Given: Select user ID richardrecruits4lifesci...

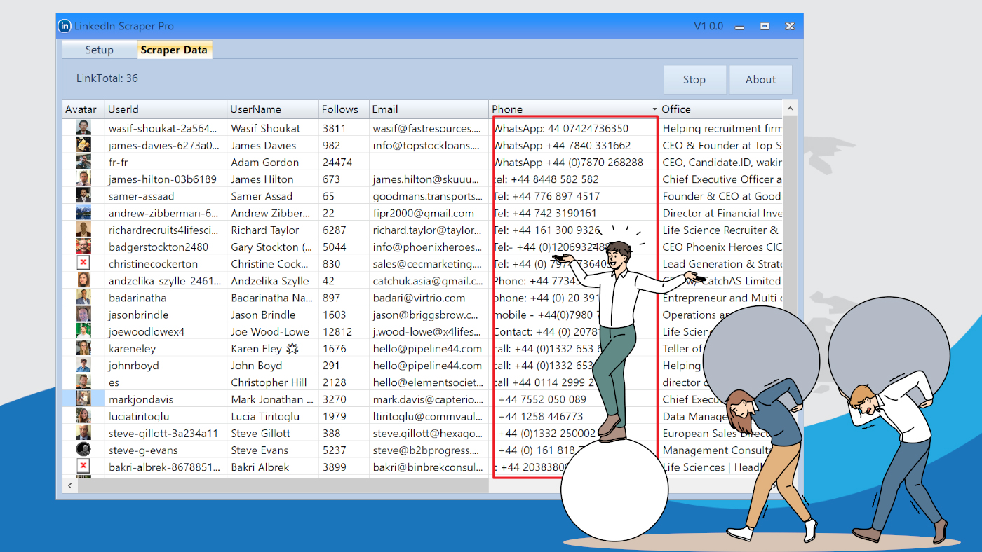Looking at the screenshot, I should (x=164, y=230).
